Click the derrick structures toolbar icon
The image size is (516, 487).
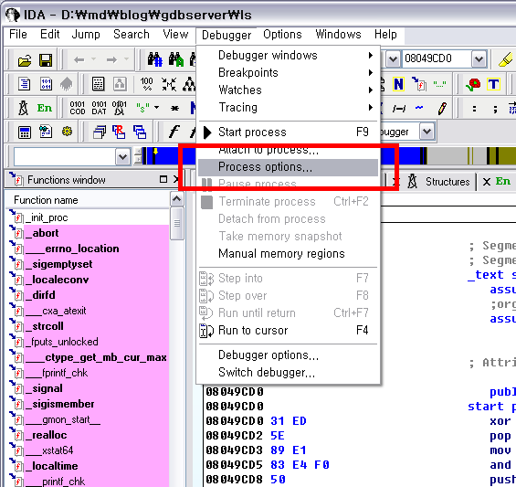[x=23, y=108]
